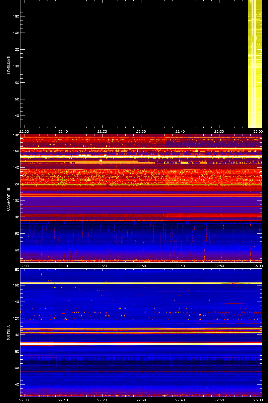Screen dimensions: 268x403
Task: Click the Learmonth spectrogram's bright yellow data strip
Action: tap(255, 64)
